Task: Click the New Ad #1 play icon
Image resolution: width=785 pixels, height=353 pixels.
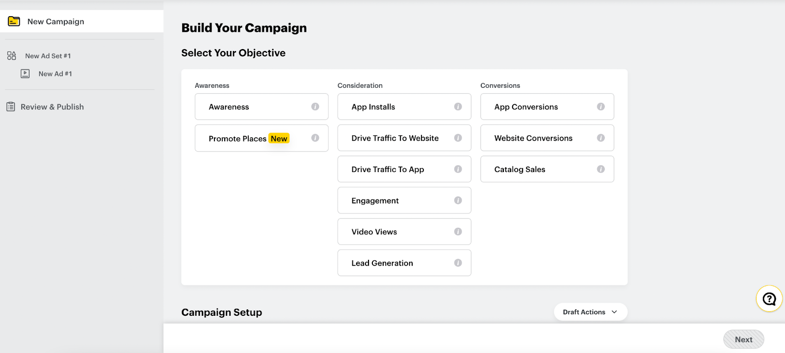Action: coord(25,74)
